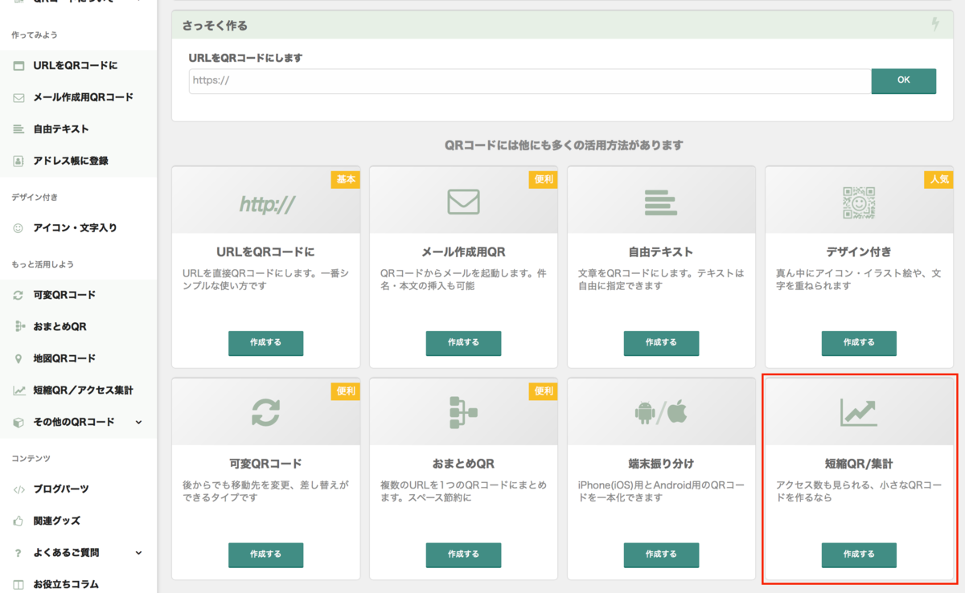Click the 端末振り分け card title

(x=661, y=464)
